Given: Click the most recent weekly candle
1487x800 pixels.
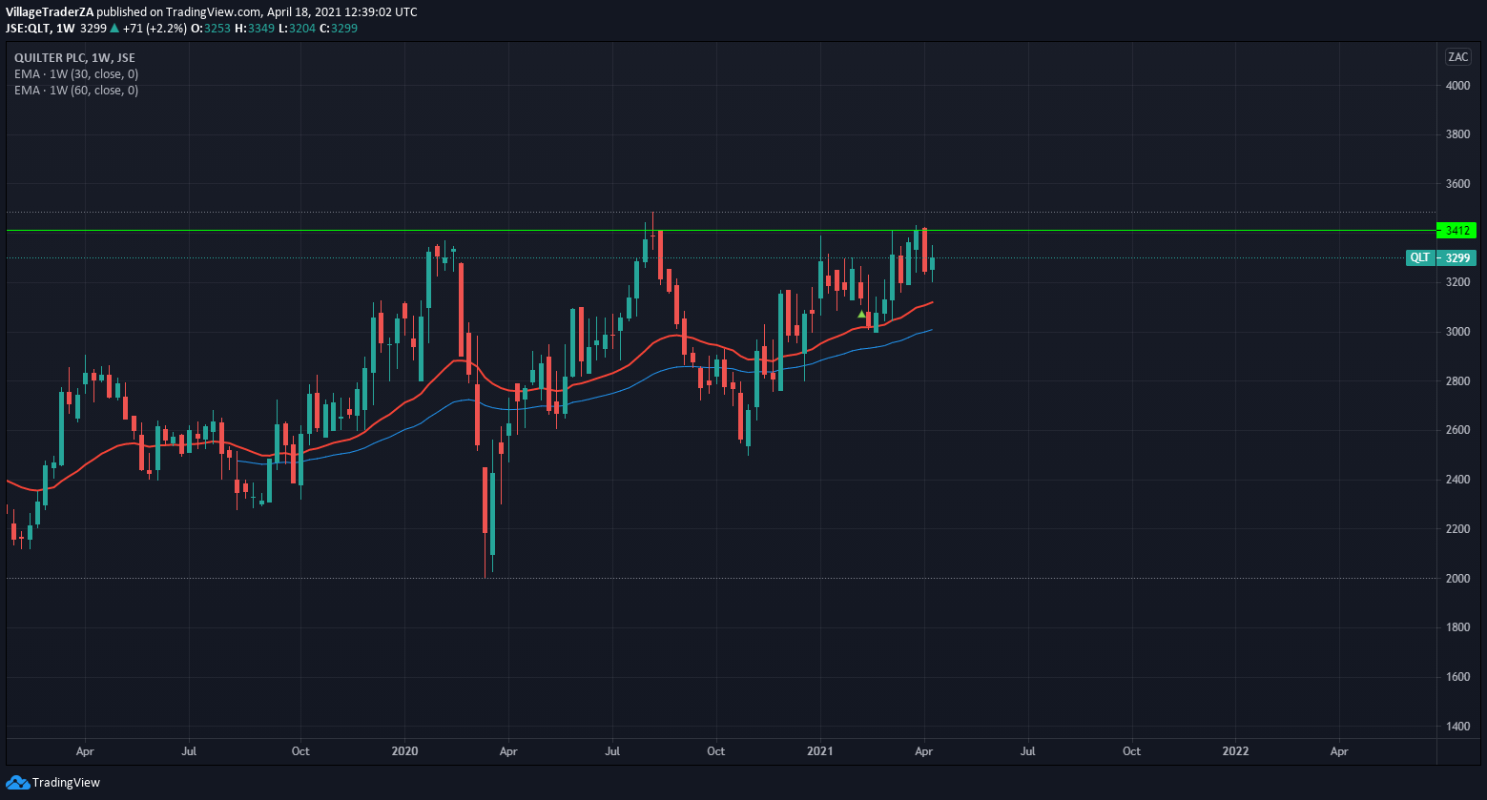Looking at the screenshot, I should [932, 263].
